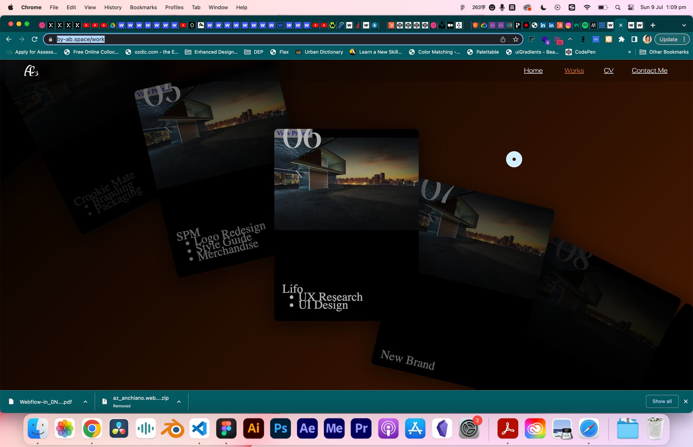Toggle Do Not Disturb moon icon in the menu bar
The height and width of the screenshot is (447, 693).
tap(543, 7)
